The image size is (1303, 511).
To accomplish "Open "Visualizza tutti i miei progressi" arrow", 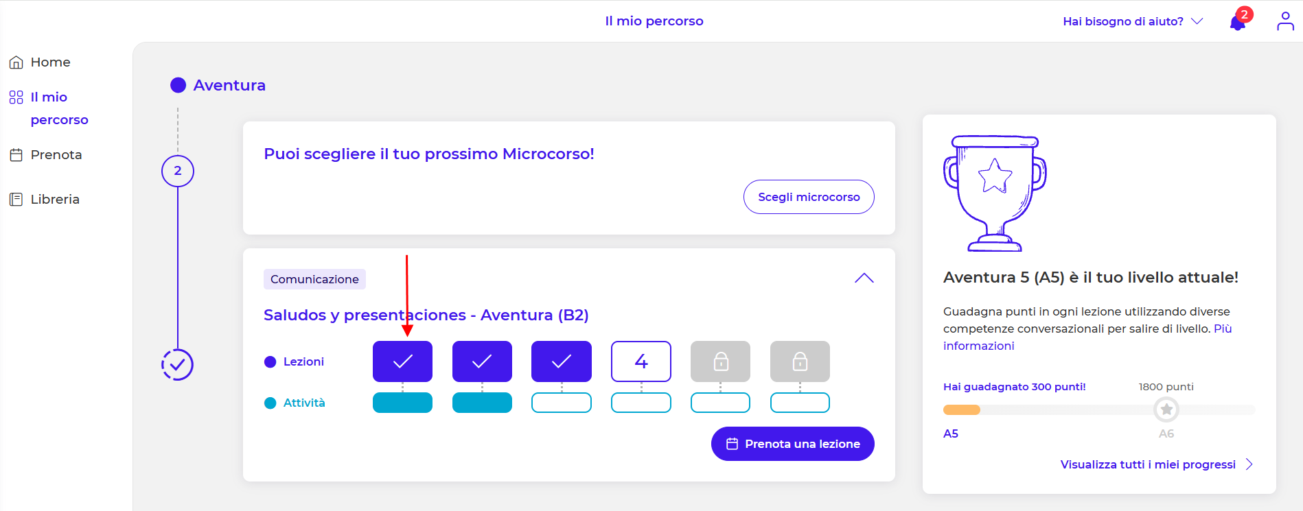I will coord(1249,464).
